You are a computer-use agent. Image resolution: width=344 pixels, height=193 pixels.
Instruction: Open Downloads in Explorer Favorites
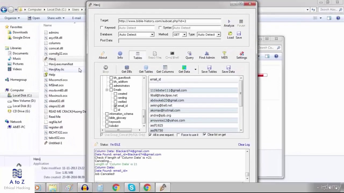(x=20, y=32)
